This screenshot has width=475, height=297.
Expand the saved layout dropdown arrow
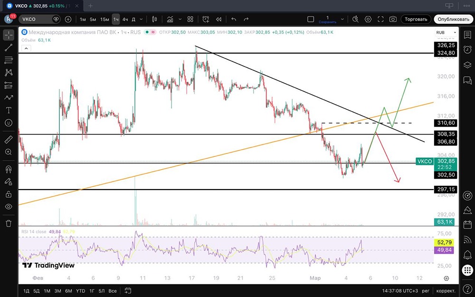[342, 19]
